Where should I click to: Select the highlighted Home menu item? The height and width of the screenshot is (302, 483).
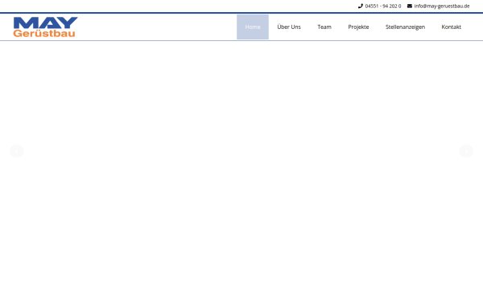coord(253,27)
